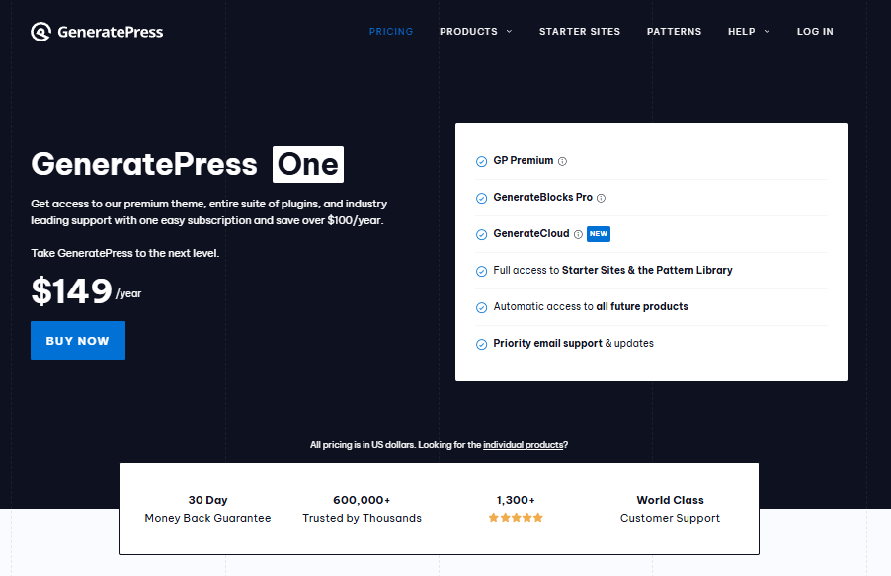Select Starter Sites in the navigation bar
Viewport: 891px width, 576px height.
[x=580, y=31]
